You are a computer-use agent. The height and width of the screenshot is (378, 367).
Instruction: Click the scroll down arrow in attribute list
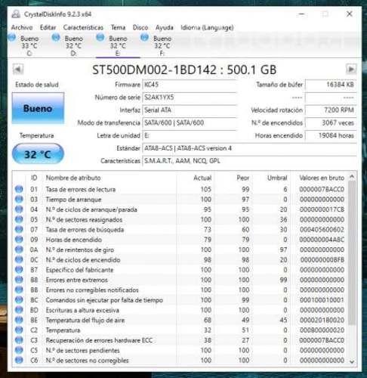pyautogui.click(x=352, y=361)
